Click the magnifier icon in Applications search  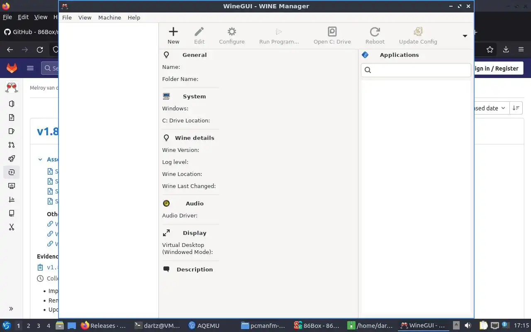point(368,70)
